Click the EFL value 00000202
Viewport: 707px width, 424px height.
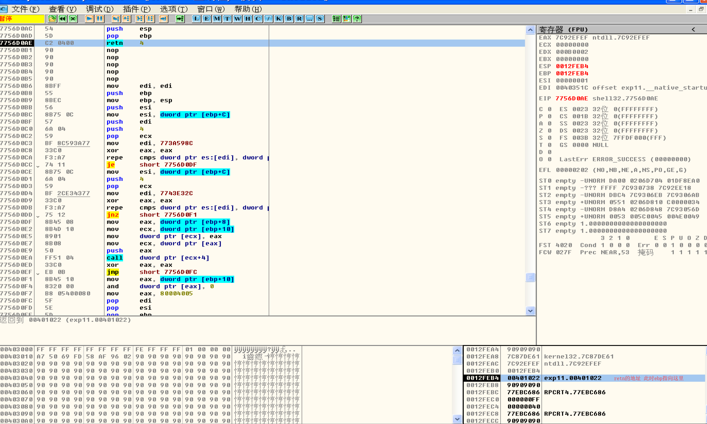coord(572,170)
